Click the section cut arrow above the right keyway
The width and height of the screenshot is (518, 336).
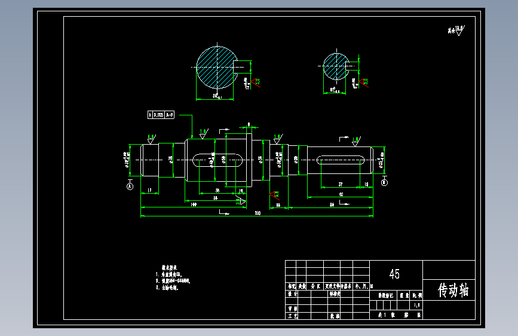pyautogui.click(x=344, y=139)
